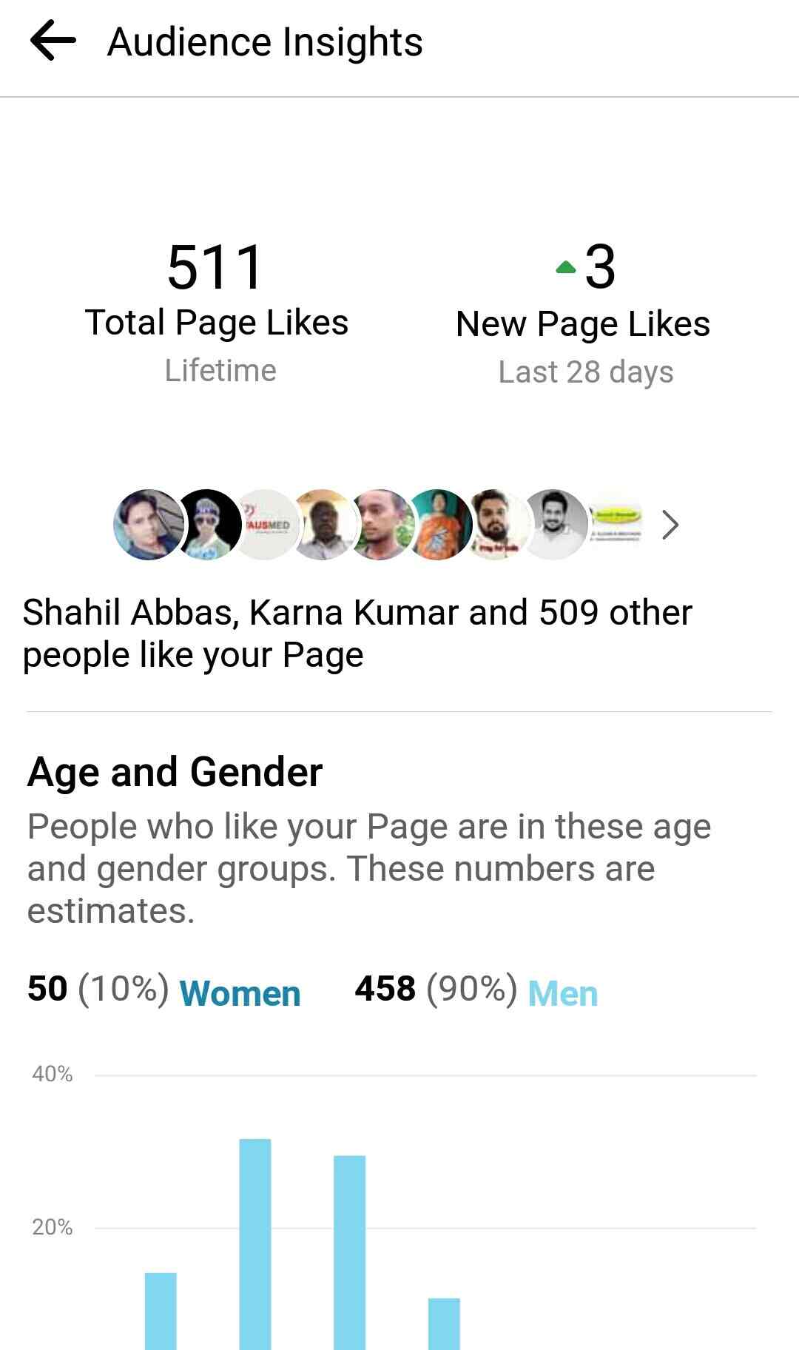Screen dimensions: 799x1350
Task: Tap the tallest bar in the chart
Action: (255, 1243)
